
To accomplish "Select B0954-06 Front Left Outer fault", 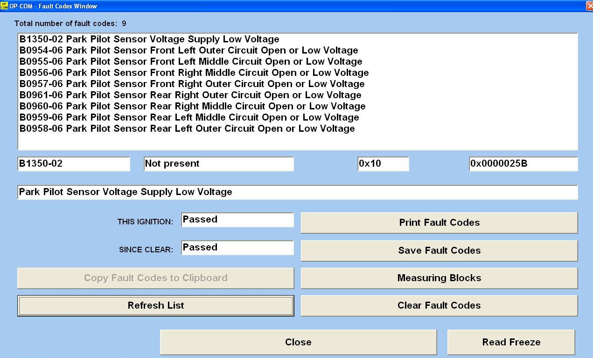I will coord(188,50).
